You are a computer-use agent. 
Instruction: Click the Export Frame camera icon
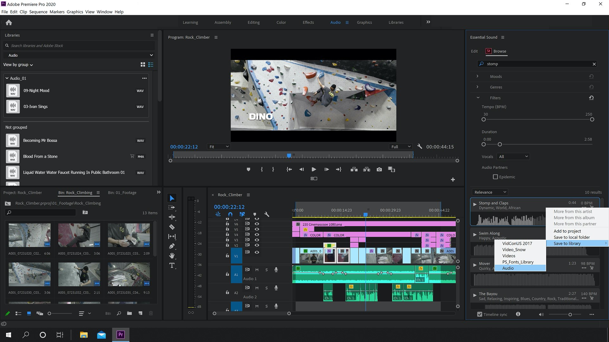point(379,169)
